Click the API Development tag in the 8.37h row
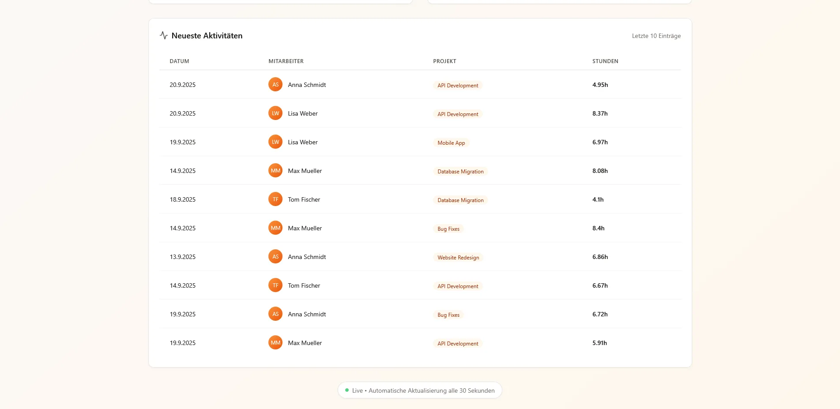840x409 pixels. click(458, 114)
